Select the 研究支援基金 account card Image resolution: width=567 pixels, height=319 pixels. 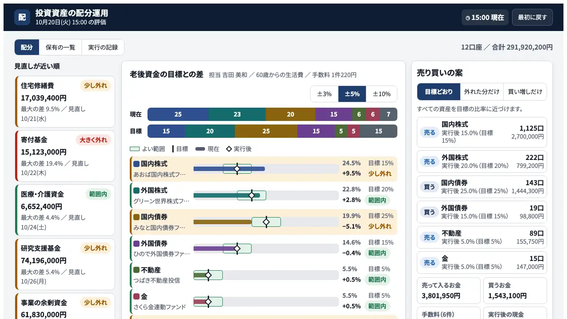tap(65, 265)
